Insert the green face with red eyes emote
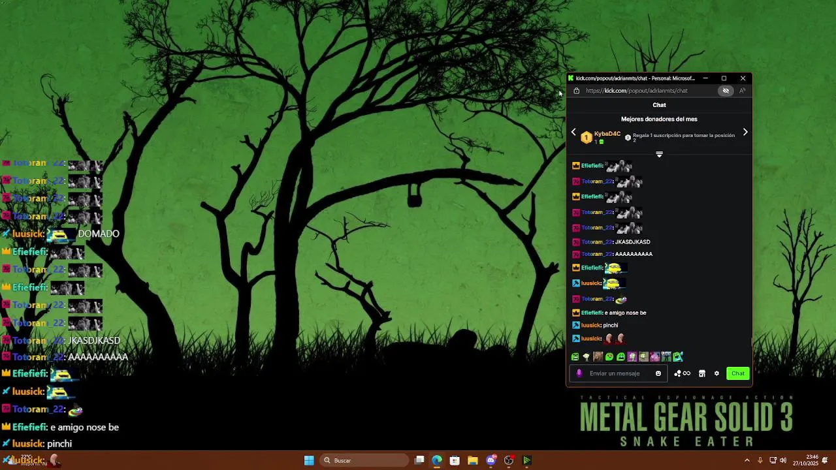 pyautogui.click(x=609, y=357)
